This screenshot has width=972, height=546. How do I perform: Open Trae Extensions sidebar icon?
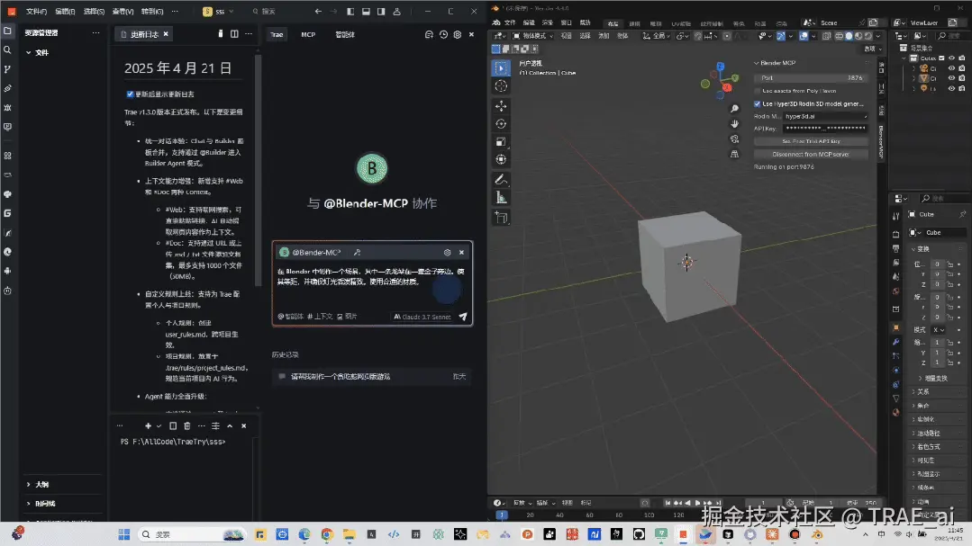[7, 156]
